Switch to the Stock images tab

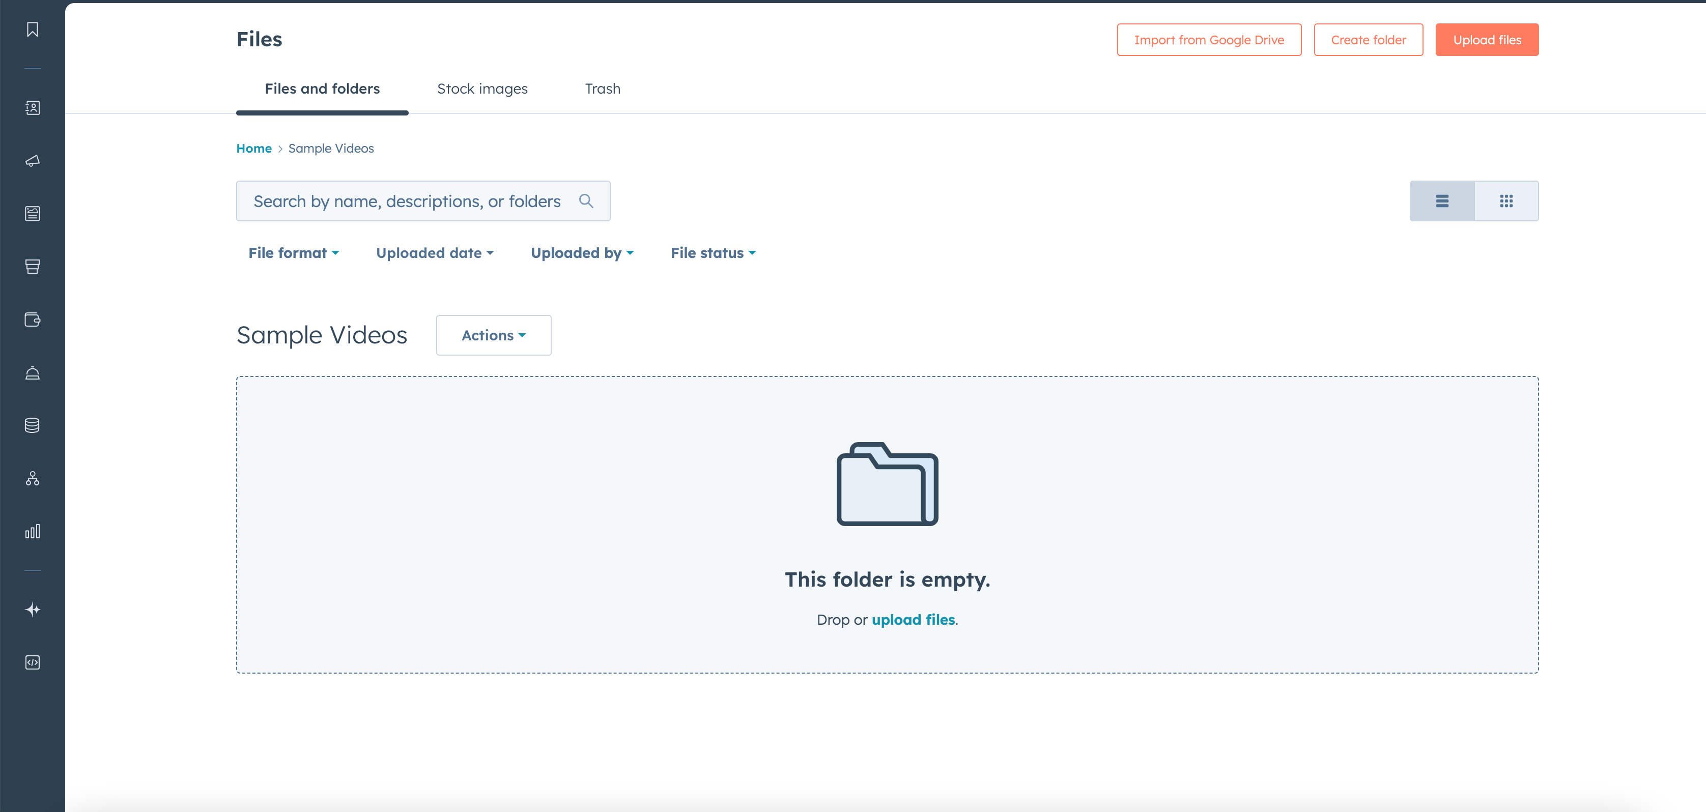[x=482, y=89]
